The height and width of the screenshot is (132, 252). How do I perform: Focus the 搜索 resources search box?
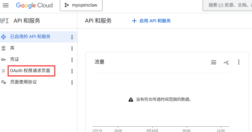[227, 5]
